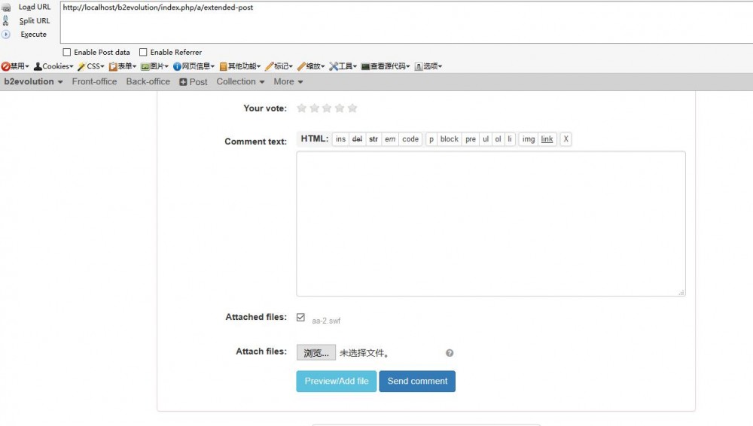
Task: Open the Cookies toolbar dropdown
Action: click(x=53, y=66)
